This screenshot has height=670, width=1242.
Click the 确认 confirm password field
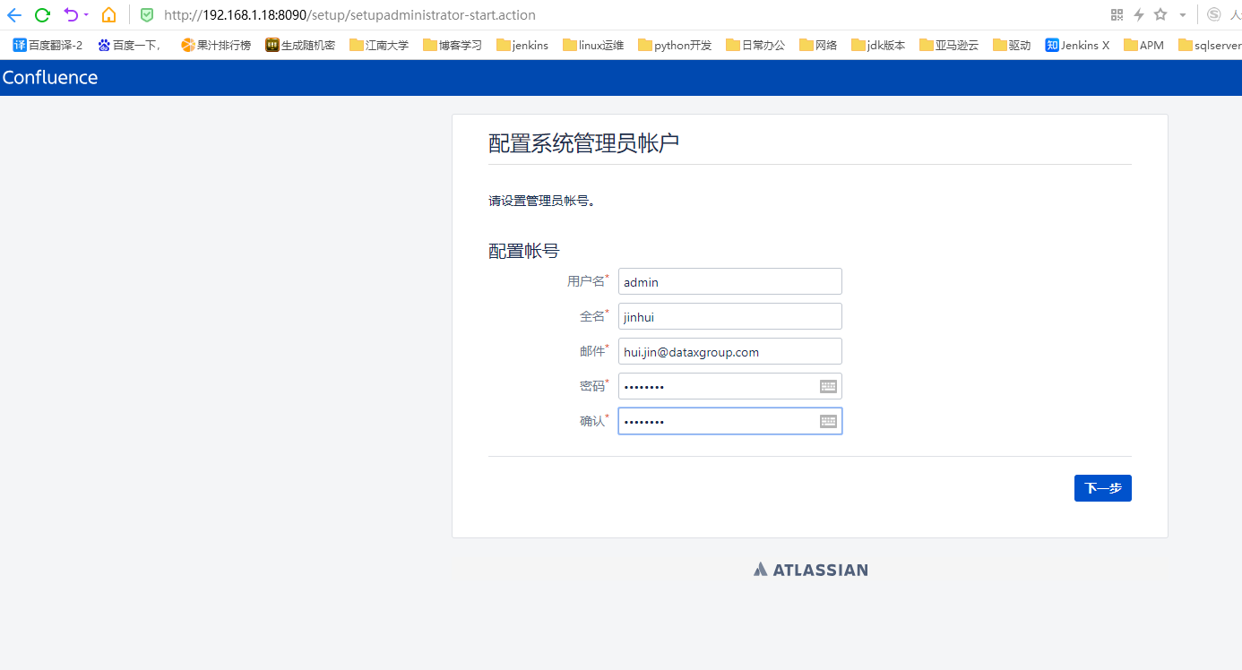click(x=730, y=421)
